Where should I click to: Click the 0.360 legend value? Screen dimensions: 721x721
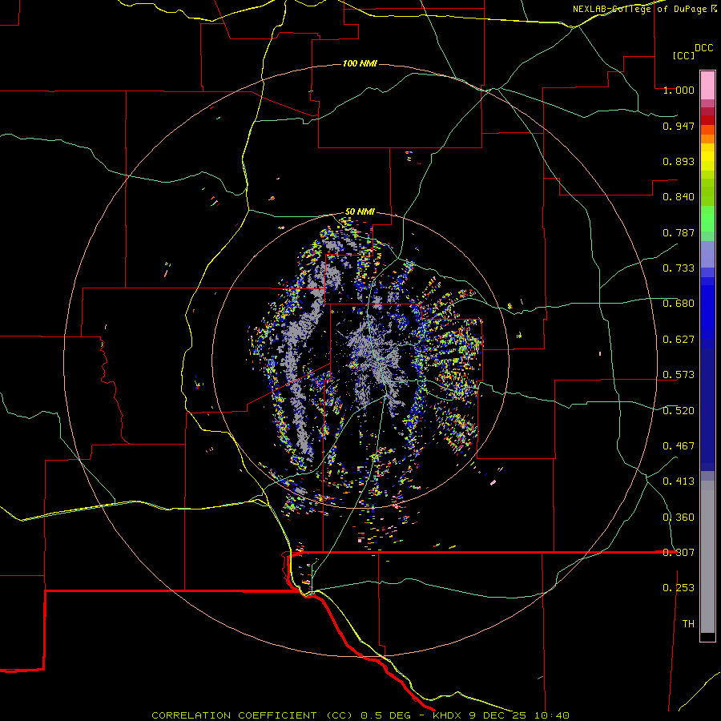[x=679, y=518]
